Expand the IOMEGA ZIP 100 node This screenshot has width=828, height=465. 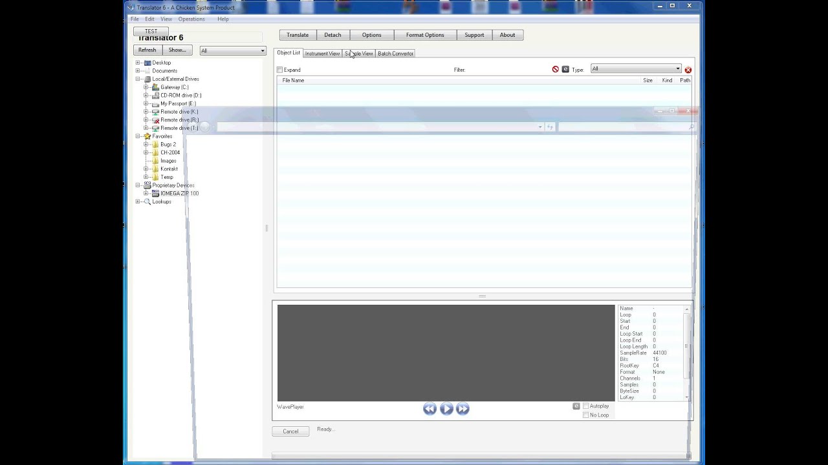tap(146, 193)
